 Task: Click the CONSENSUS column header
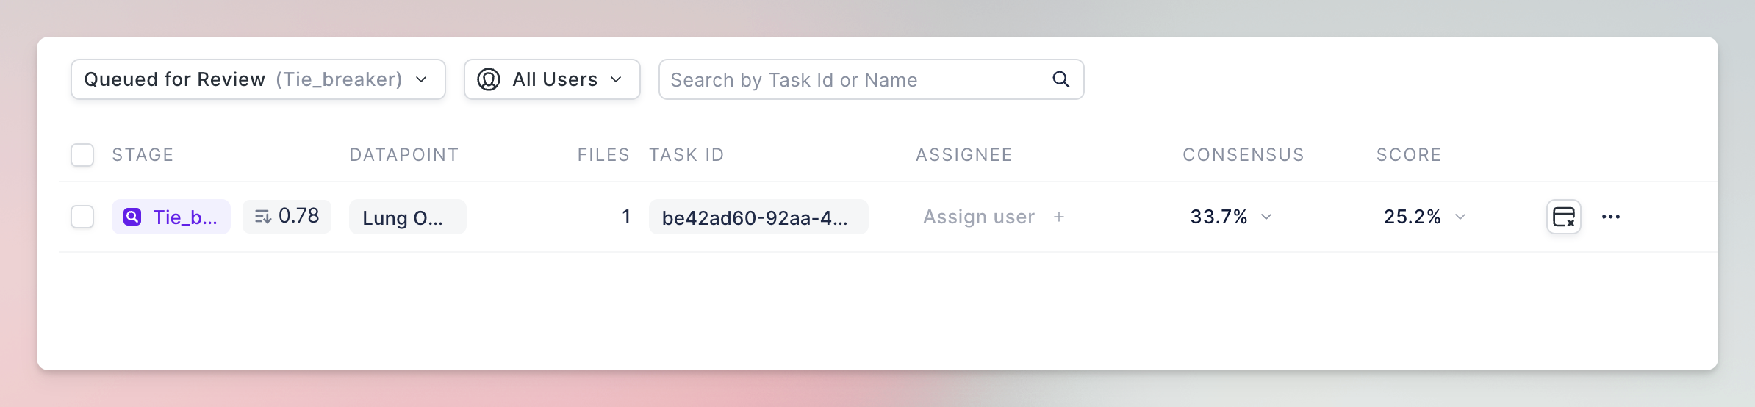coord(1243,155)
